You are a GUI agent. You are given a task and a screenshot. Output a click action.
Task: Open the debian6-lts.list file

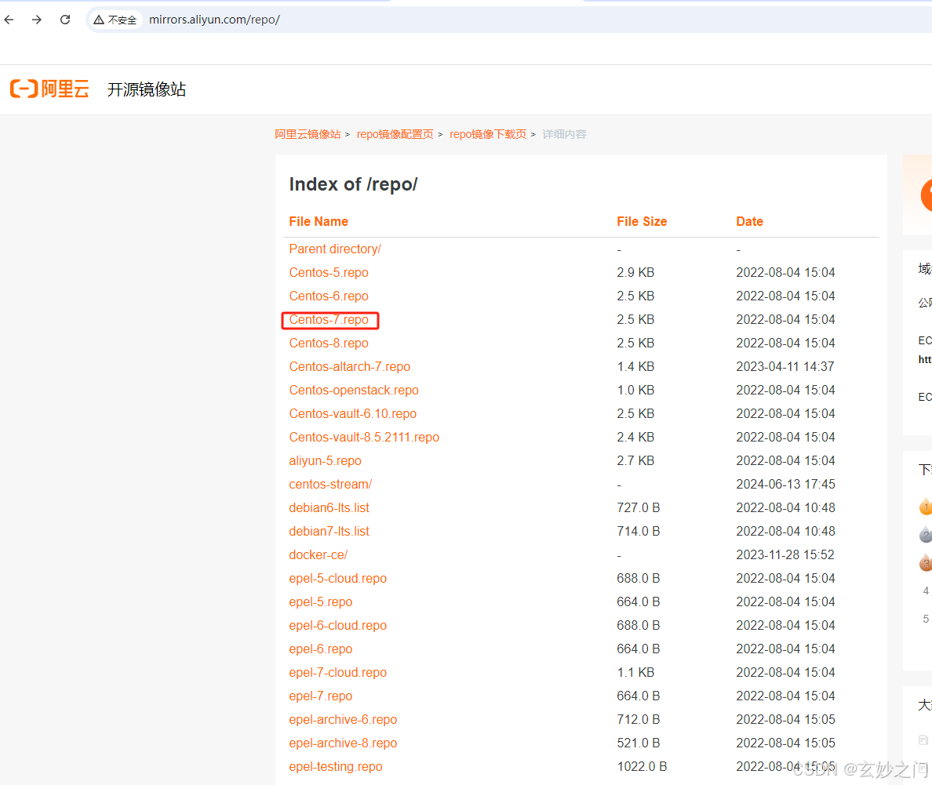point(329,507)
